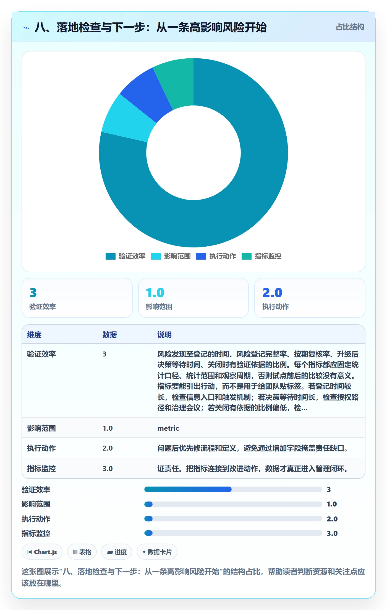The height and width of the screenshot is (610, 387).
Task: Click the 验证效率 table row name
Action: pyautogui.click(x=41, y=354)
